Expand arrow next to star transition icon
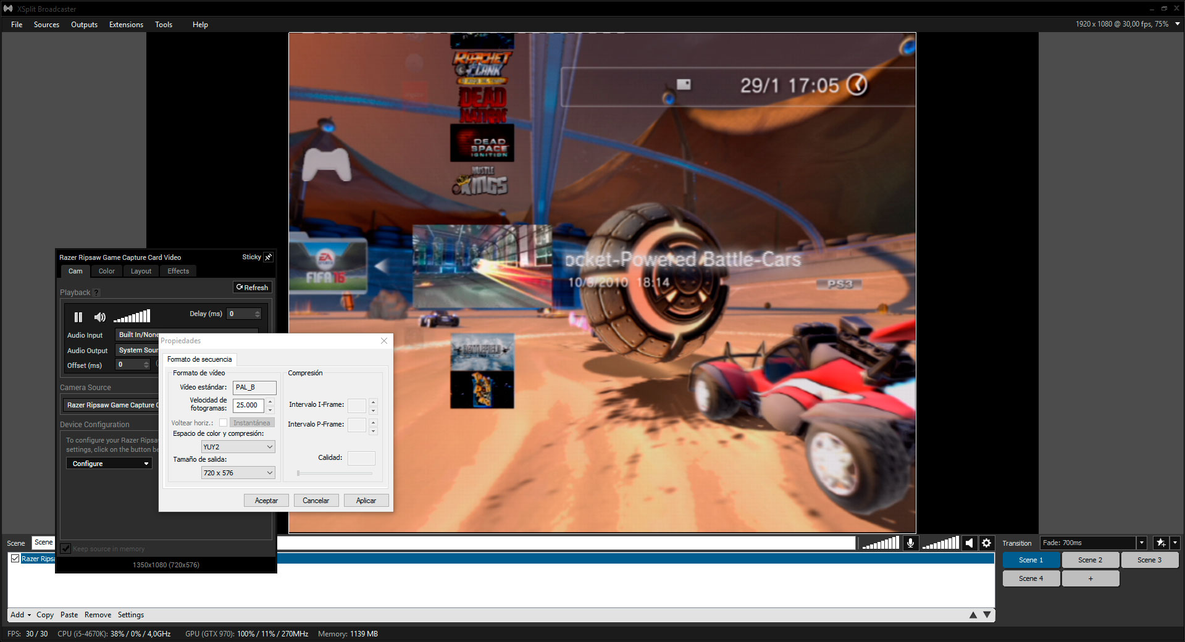Screen dimensions: 1185x642 1175,543
